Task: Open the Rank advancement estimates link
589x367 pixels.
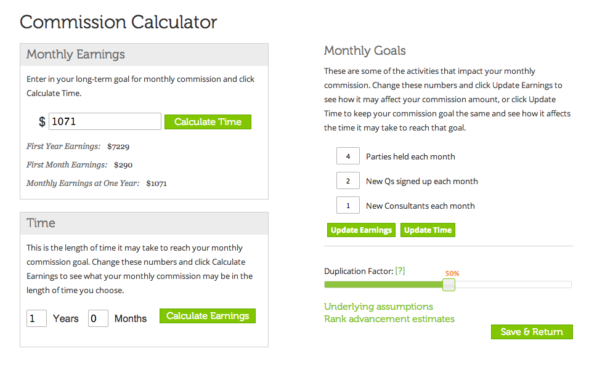Action: (x=389, y=319)
